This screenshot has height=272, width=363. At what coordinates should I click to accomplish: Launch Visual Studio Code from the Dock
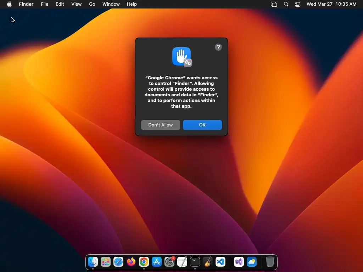coord(220,262)
